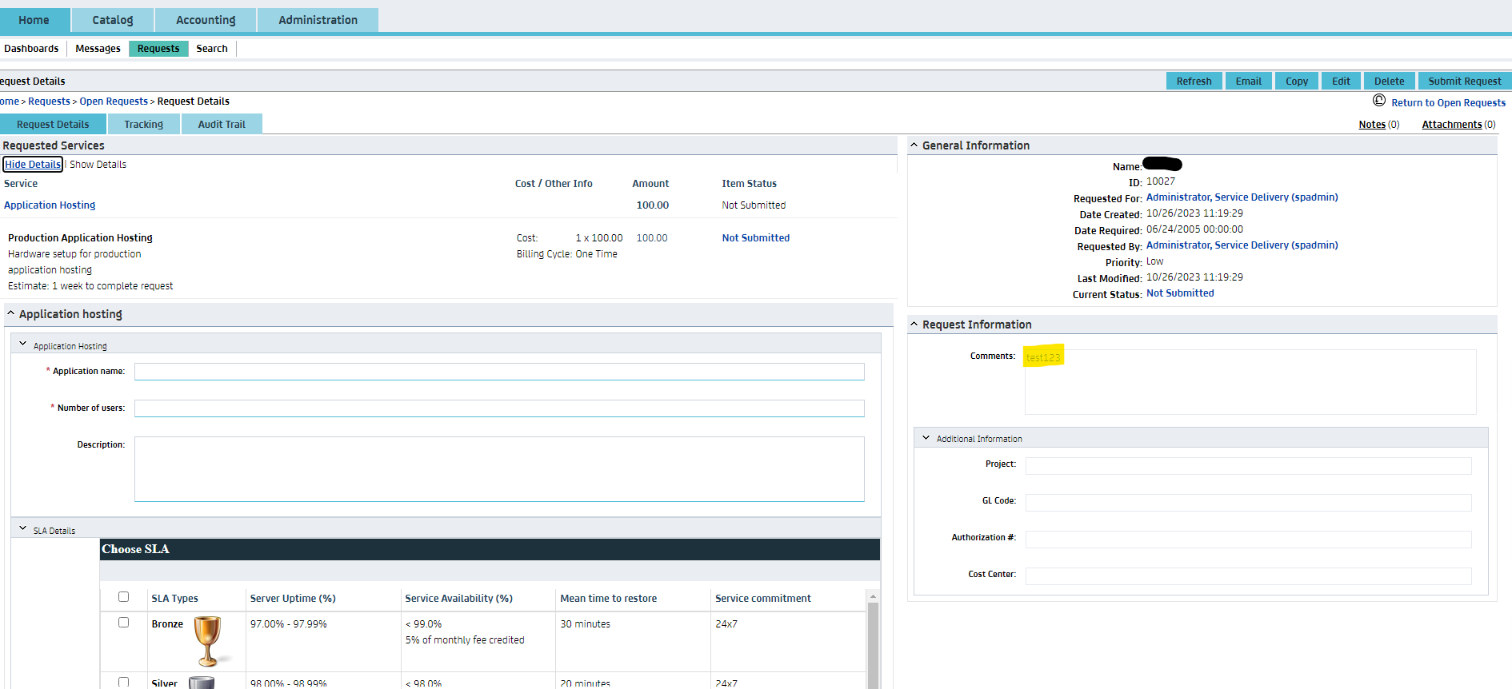
Task: Click the Return to Open Requests icon
Action: click(1378, 101)
